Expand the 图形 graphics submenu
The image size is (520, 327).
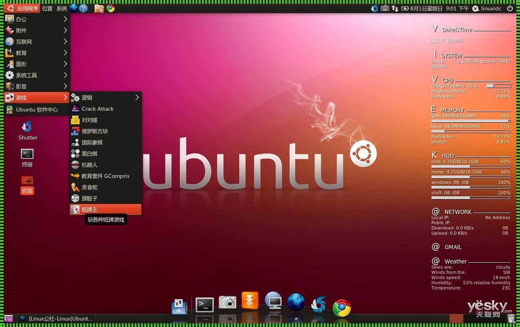pyautogui.click(x=37, y=64)
